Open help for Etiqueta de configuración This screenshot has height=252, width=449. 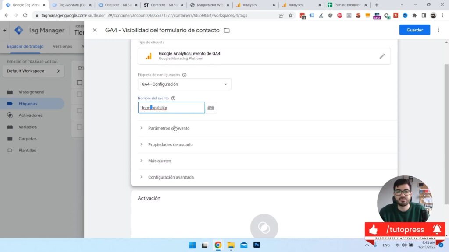185,75
